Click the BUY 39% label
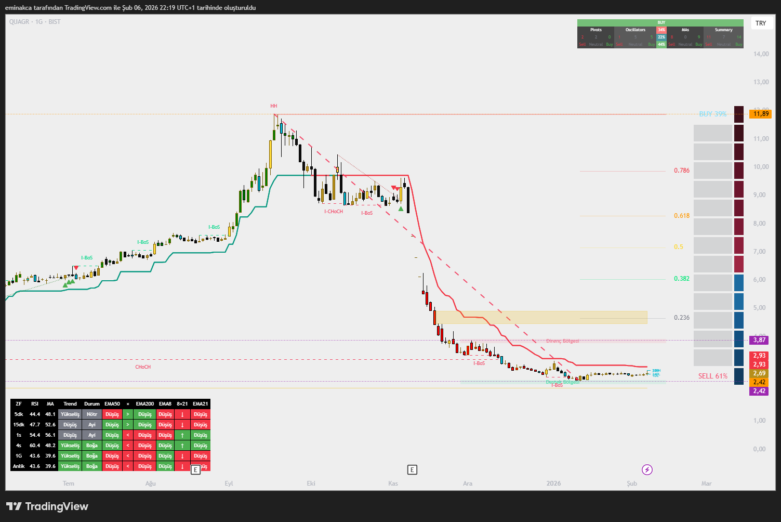This screenshot has width=781, height=522. (x=712, y=114)
